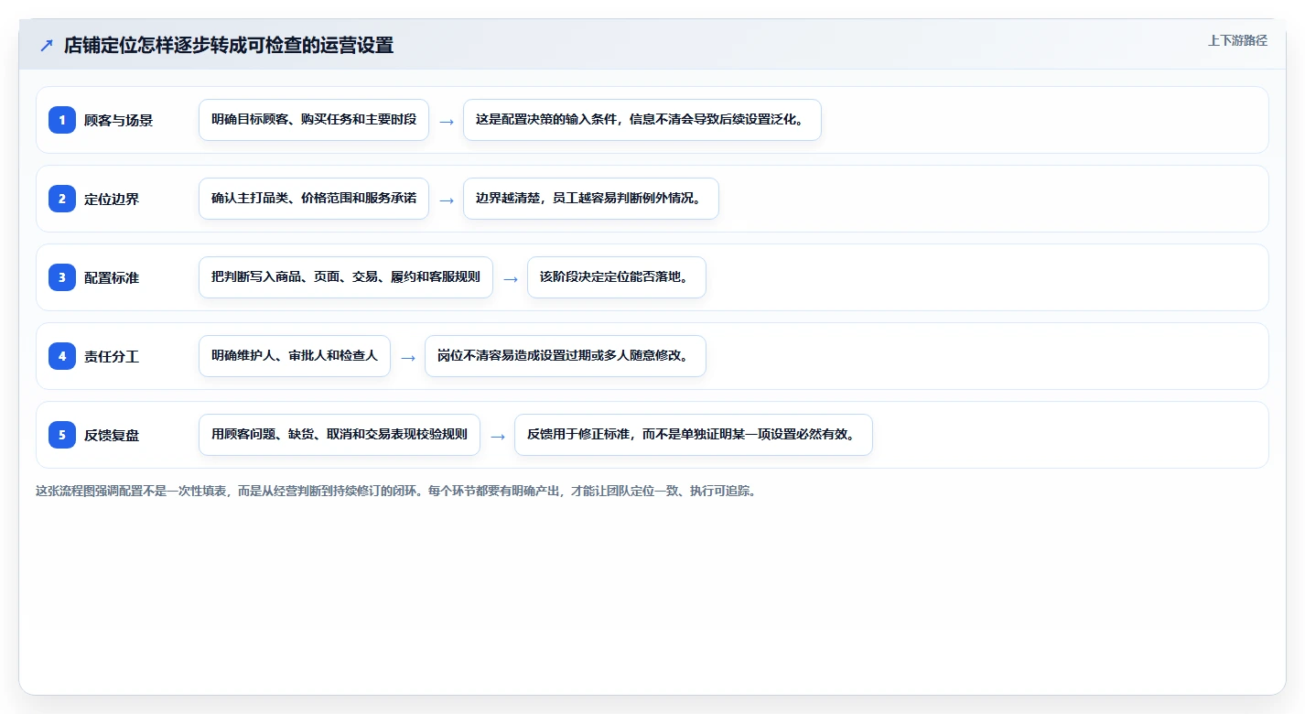Viewport: 1305px width, 714px height.
Task: Click the 责任分工 step label
Action: tap(112, 356)
